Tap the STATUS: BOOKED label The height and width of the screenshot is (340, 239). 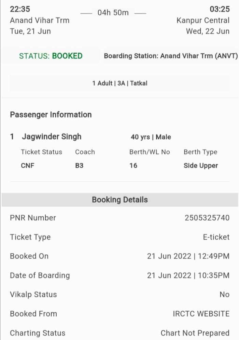(51, 56)
